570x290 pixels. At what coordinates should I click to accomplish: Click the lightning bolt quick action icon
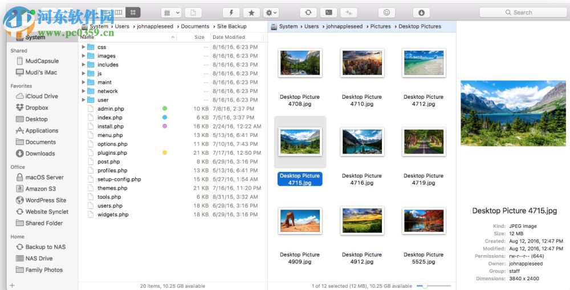[x=231, y=13]
